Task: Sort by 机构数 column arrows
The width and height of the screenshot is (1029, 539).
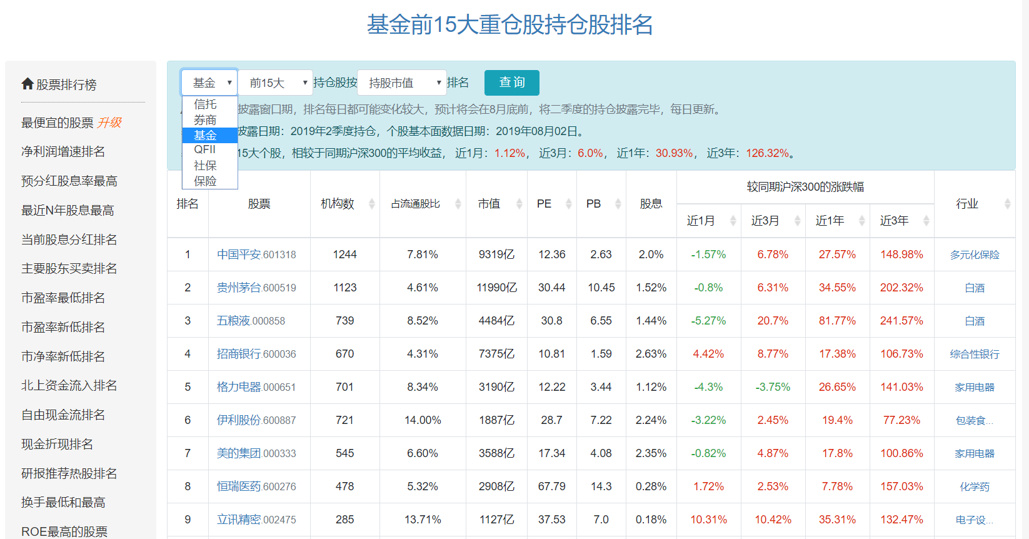Action: (x=372, y=204)
